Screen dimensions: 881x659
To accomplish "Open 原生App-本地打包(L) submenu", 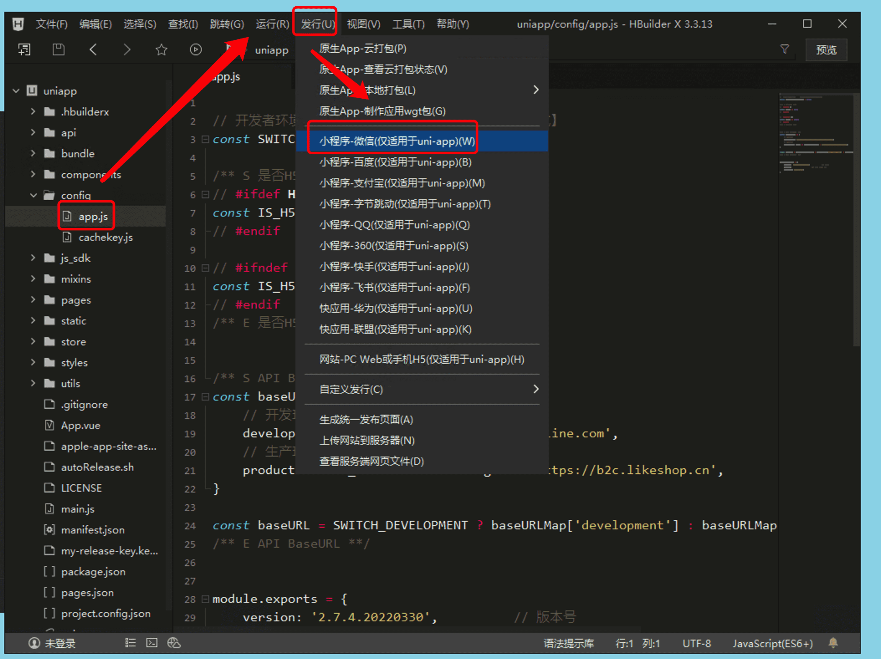I will point(422,90).
